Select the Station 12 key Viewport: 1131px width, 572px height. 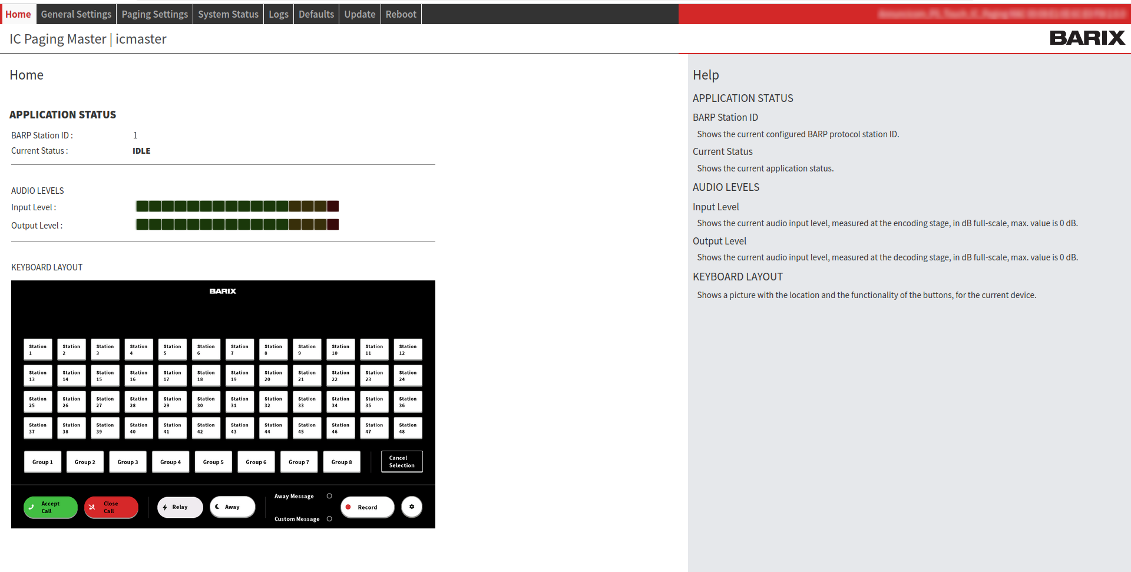(408, 350)
